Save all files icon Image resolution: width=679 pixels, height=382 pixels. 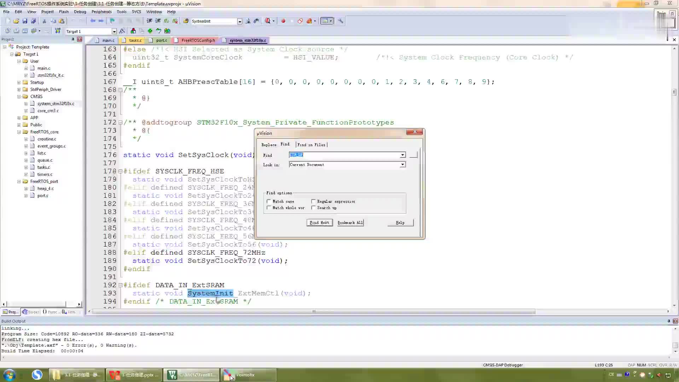pyautogui.click(x=33, y=21)
